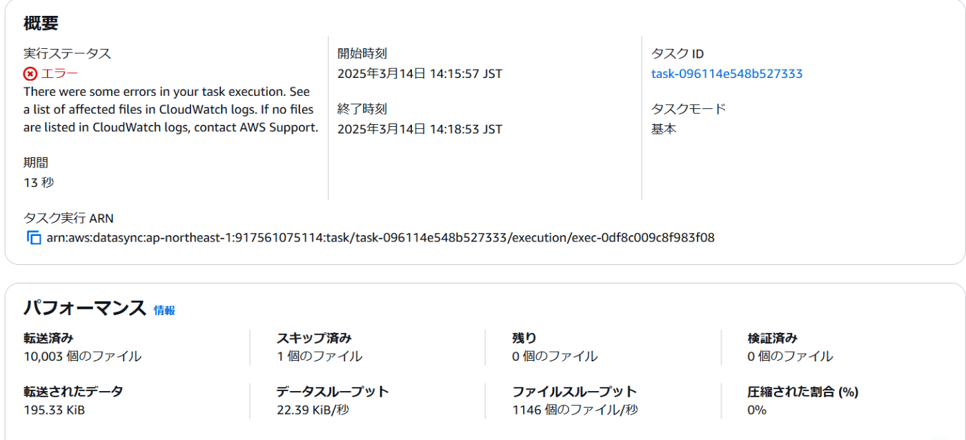Click the 13 秒 duration value
The image size is (966, 440).
pyautogui.click(x=39, y=183)
